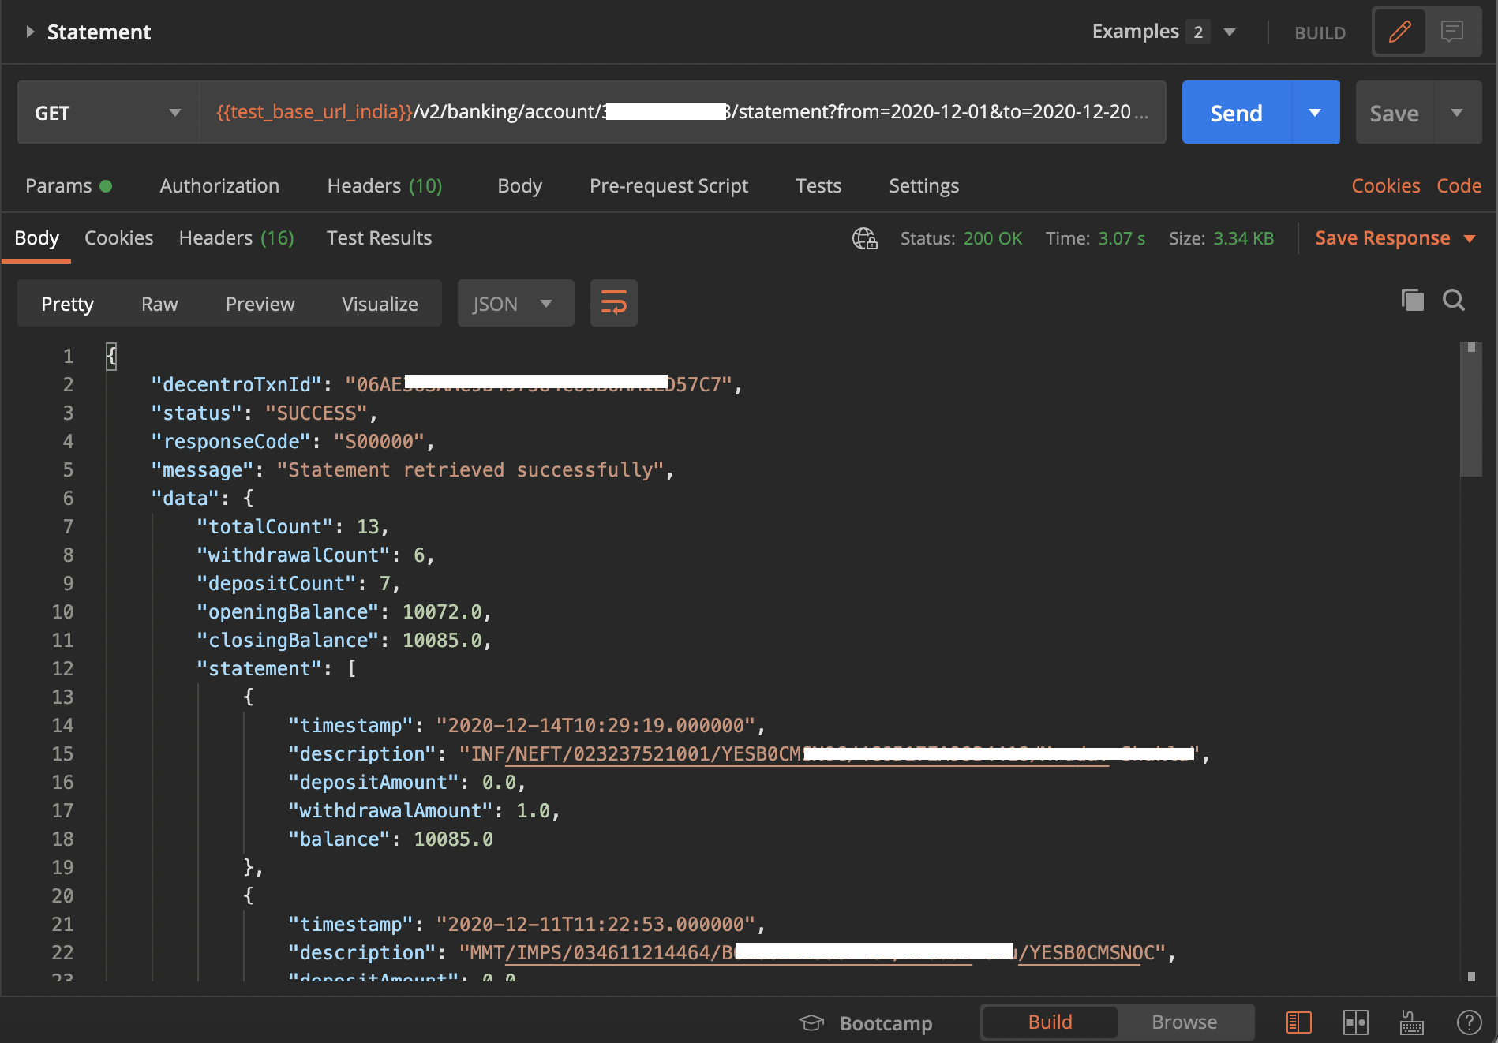Toggle line wrapping in the response viewer
The image size is (1498, 1043).
[x=613, y=303]
